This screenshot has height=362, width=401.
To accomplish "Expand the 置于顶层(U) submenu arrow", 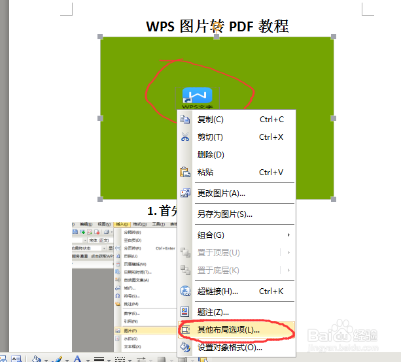I will [x=288, y=253].
